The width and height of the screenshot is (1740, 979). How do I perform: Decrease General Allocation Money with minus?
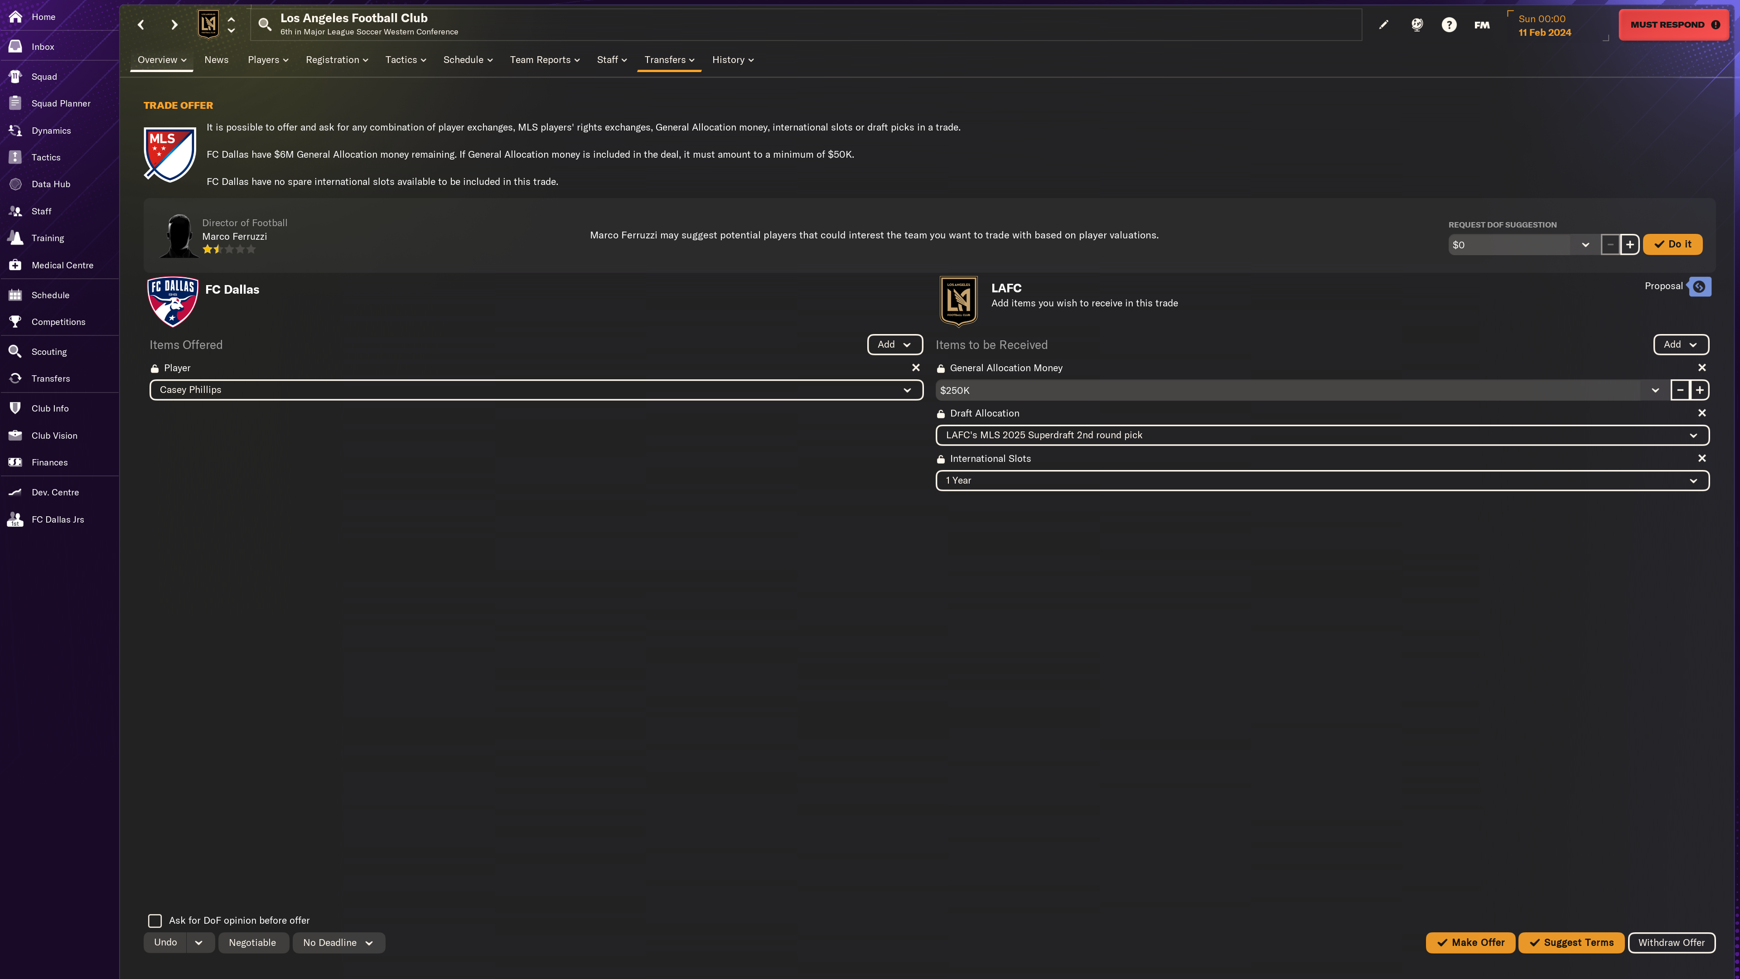click(x=1680, y=390)
